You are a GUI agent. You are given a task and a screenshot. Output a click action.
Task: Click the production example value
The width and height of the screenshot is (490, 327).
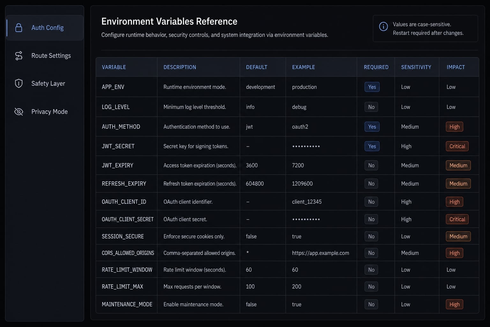[x=304, y=87]
